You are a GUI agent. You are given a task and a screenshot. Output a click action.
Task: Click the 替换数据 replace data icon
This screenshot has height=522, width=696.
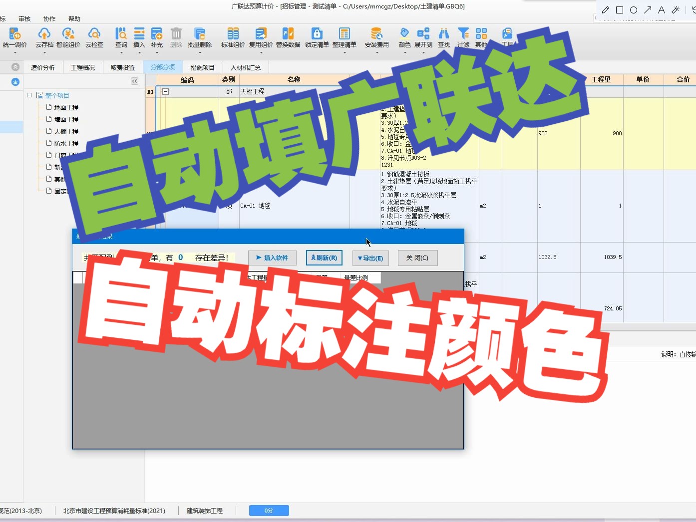pos(288,34)
